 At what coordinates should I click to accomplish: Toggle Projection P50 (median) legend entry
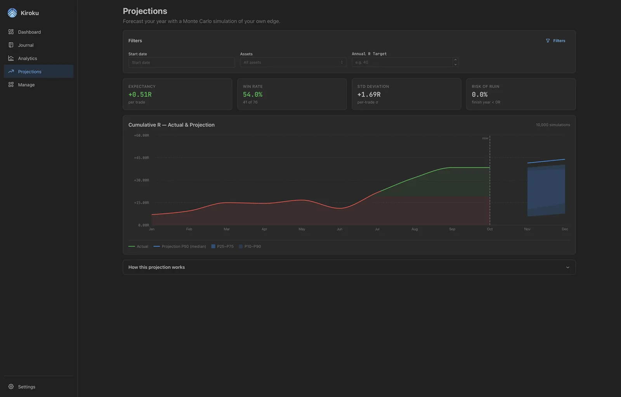pyautogui.click(x=180, y=246)
